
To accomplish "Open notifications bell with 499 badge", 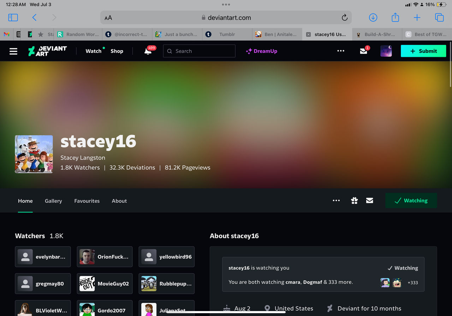I will click(x=148, y=51).
